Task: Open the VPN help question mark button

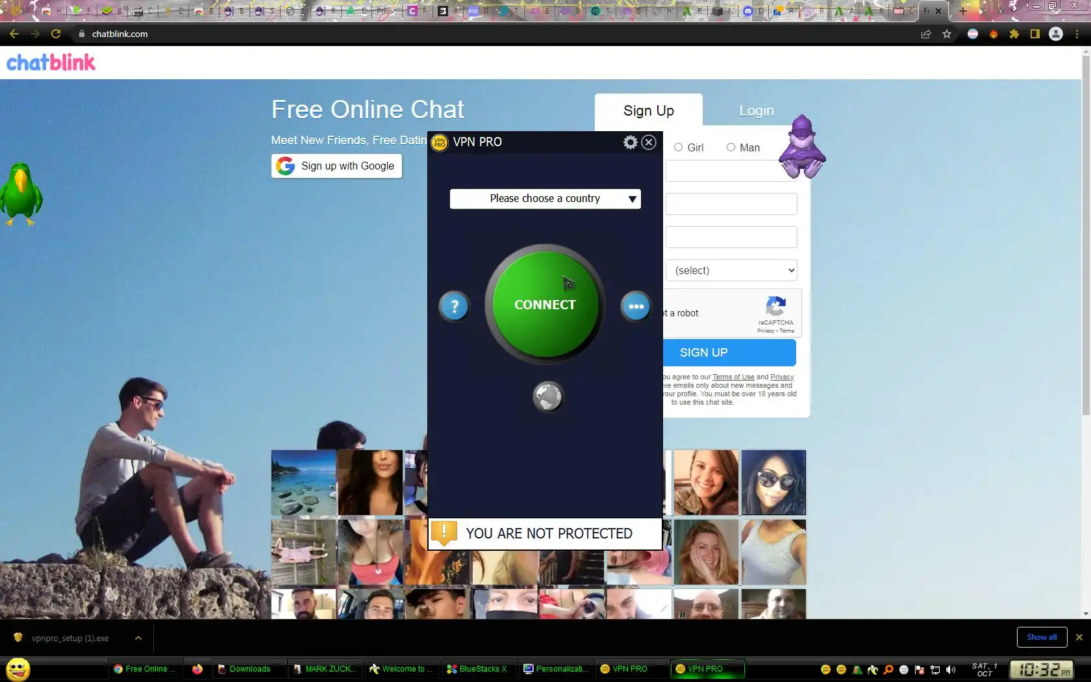Action: point(455,306)
